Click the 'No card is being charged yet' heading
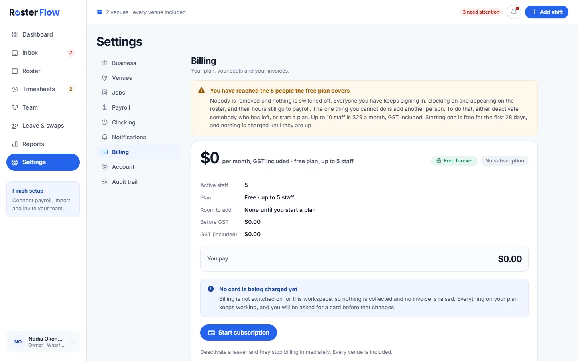This screenshot has height=361, width=578. (258, 289)
